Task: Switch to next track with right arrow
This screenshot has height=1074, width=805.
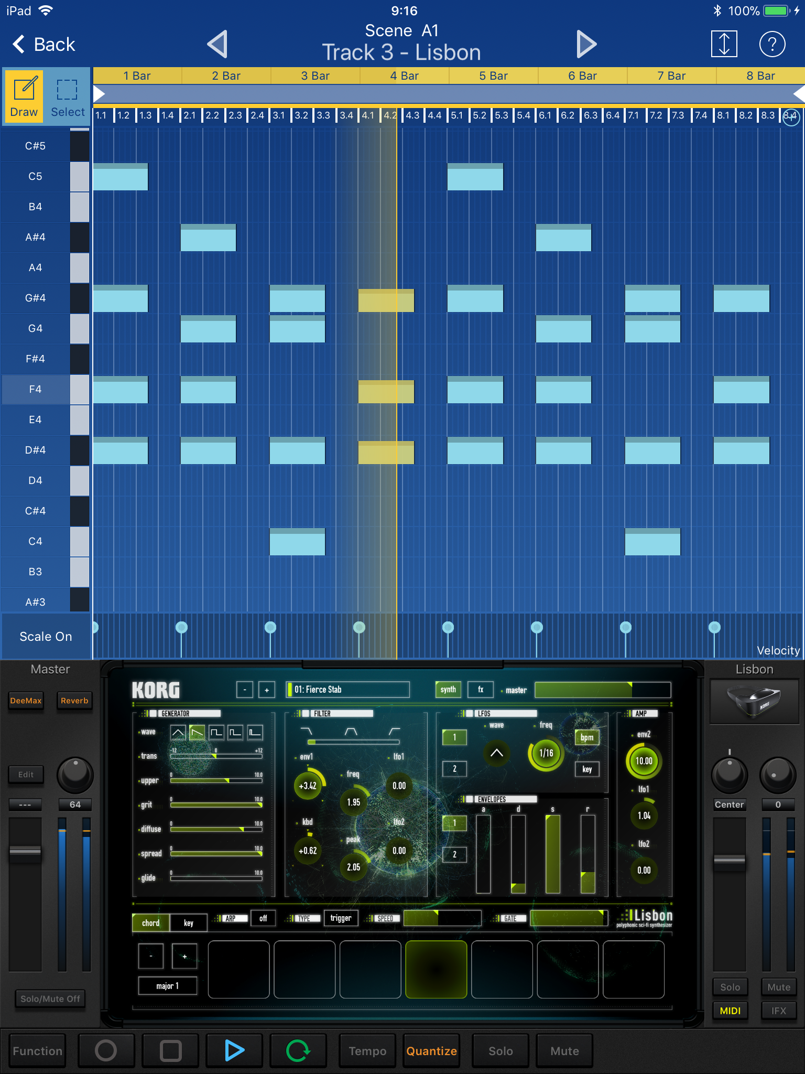Action: pos(586,44)
